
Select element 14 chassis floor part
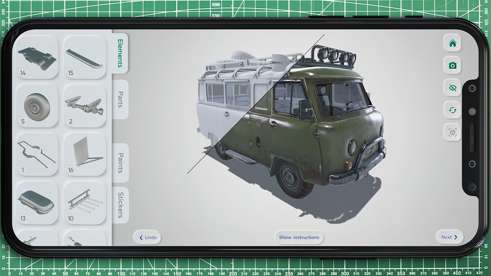point(37,58)
